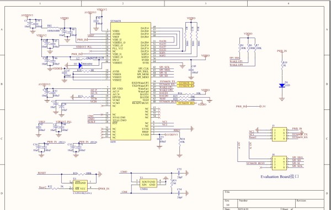Viewport: 331px width, 210px height.
Task: Click the RESET net label
Action: 41,173
